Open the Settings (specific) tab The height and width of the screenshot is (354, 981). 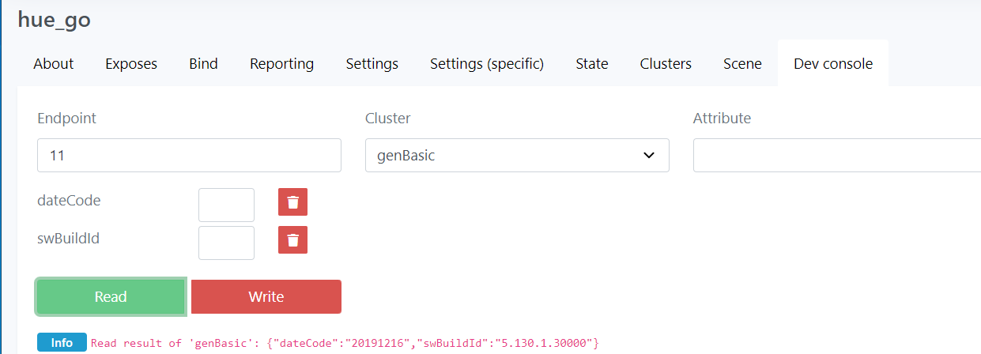coord(487,64)
